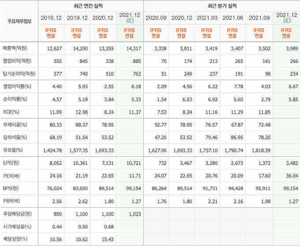
Task: Click the 1,424.78 reserve ratio value
Action: pyautogui.click(x=52, y=151)
